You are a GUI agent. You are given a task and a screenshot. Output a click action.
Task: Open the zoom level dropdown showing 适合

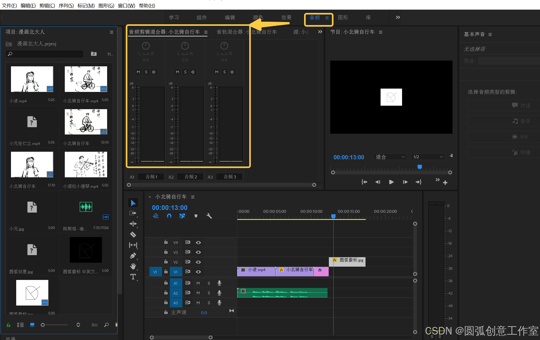[390, 157]
